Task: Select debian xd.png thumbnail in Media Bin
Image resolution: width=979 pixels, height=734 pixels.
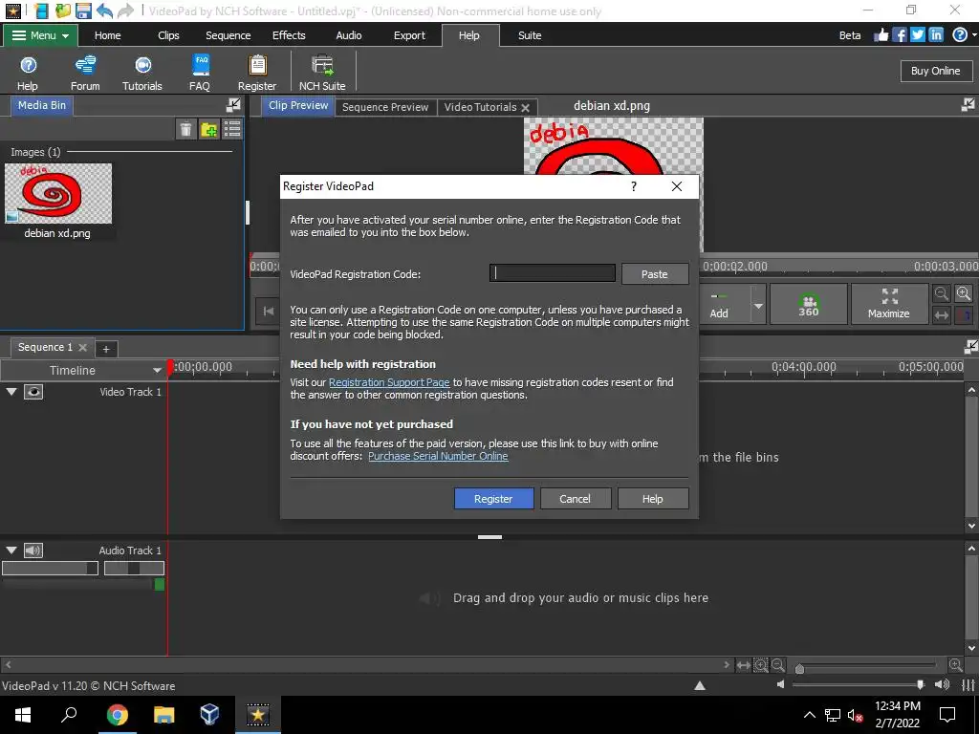Action: click(58, 193)
